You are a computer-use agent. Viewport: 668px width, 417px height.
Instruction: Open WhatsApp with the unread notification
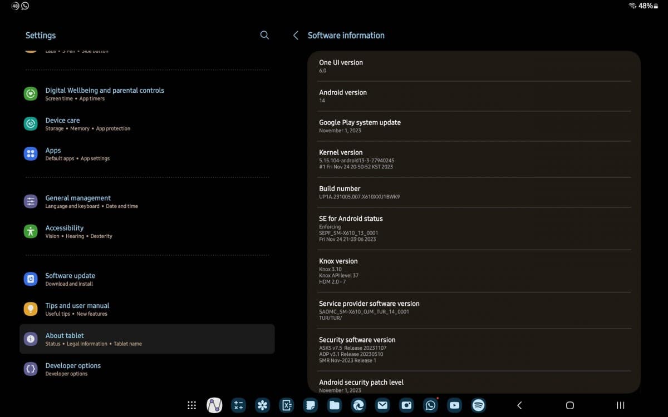[430, 405]
